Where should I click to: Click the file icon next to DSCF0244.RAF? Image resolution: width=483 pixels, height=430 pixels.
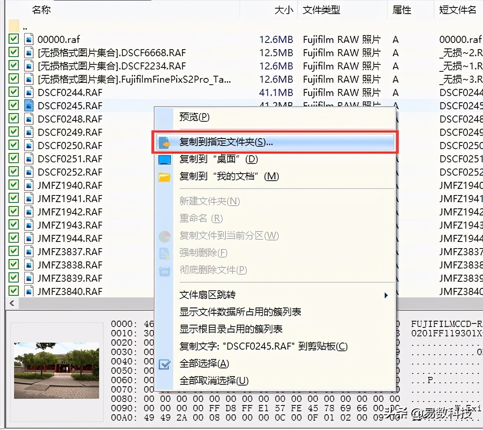[x=28, y=92]
